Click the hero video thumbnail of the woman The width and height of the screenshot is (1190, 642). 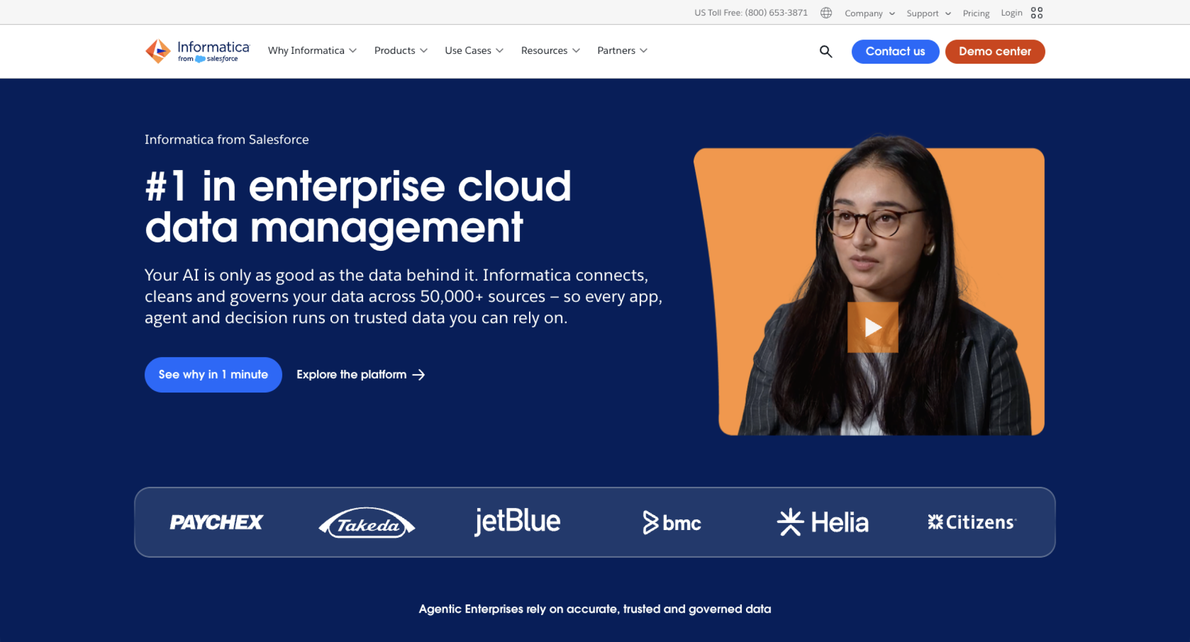click(x=869, y=285)
